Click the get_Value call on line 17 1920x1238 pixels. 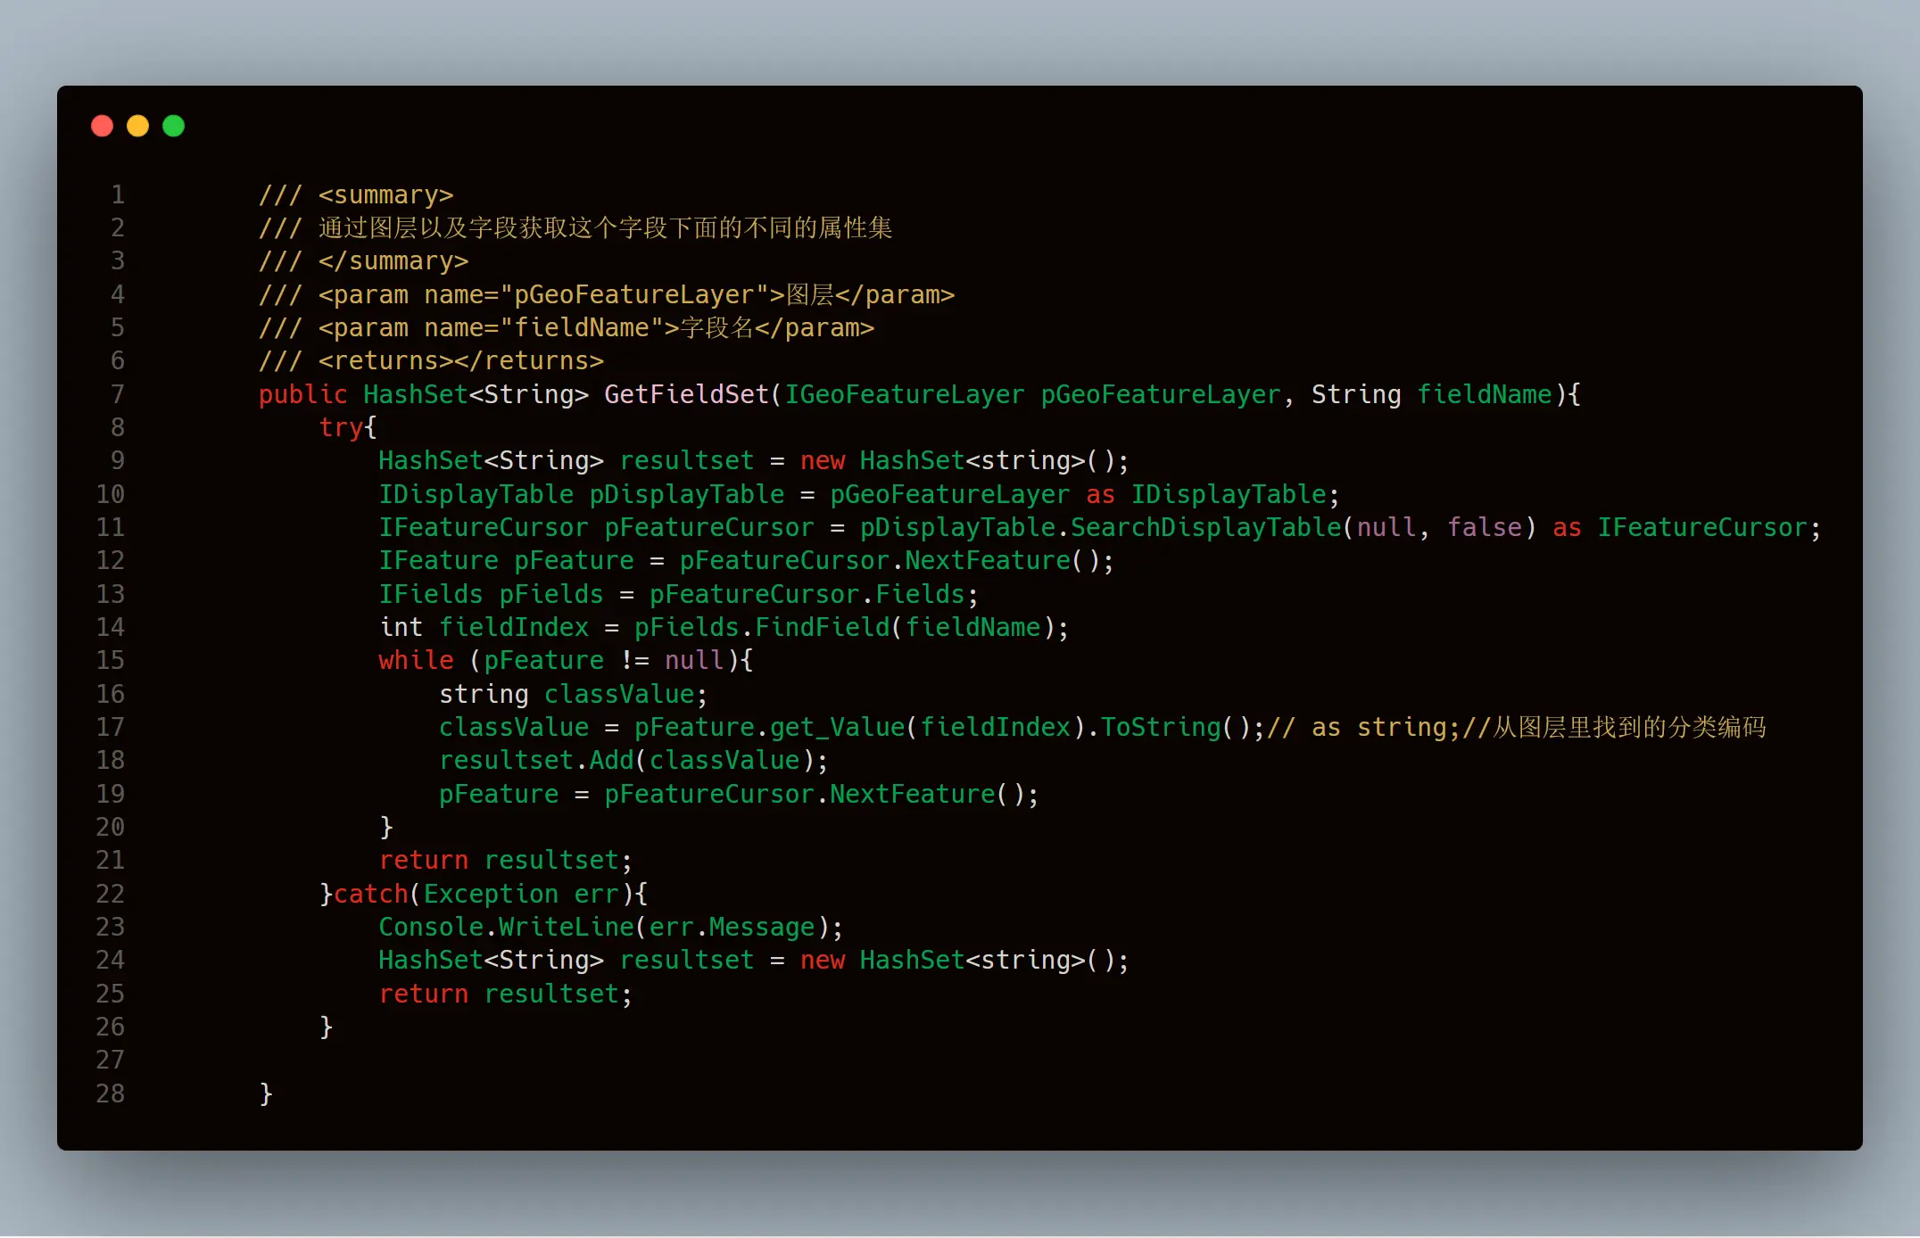(x=837, y=727)
